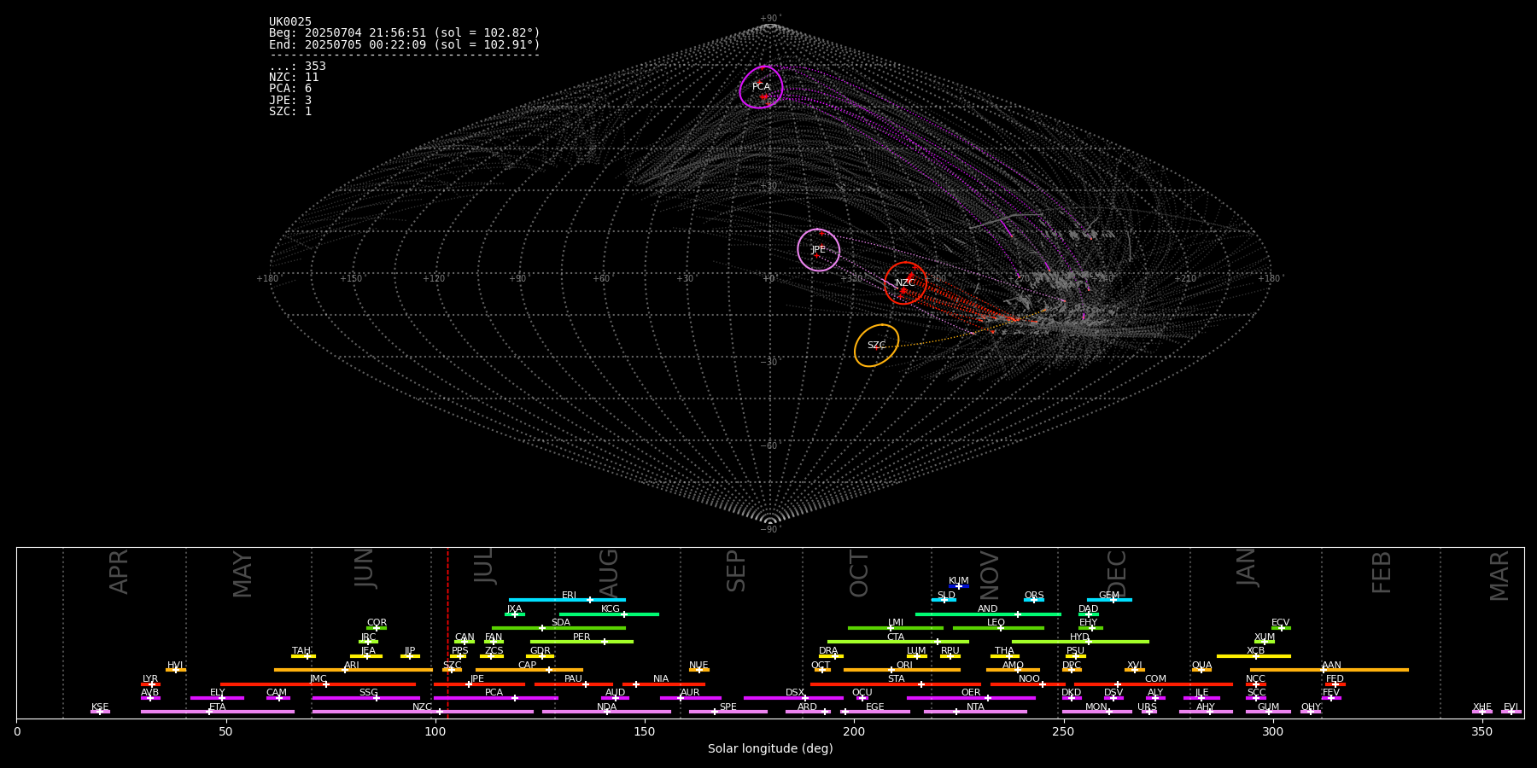
Task: Click the ETA pink shower bar
Action: (218, 712)
